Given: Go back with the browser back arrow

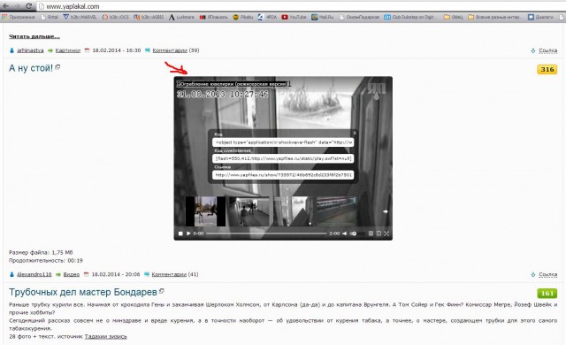Looking at the screenshot, I should tap(6, 6).
